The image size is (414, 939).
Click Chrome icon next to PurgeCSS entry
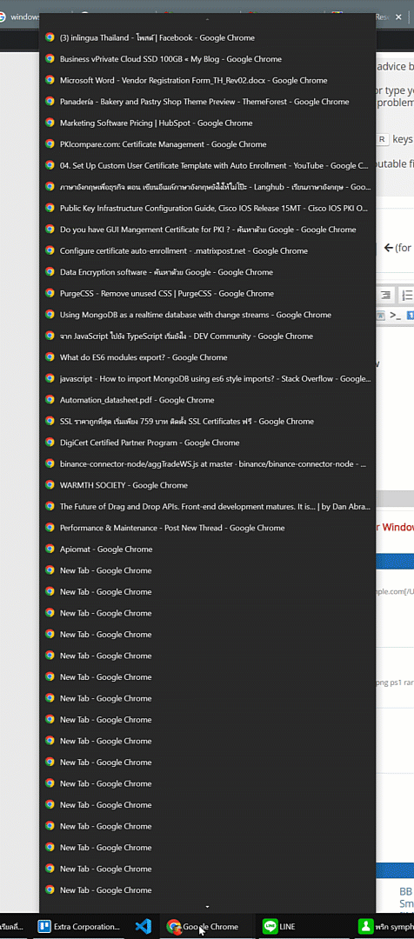pyautogui.click(x=50, y=294)
